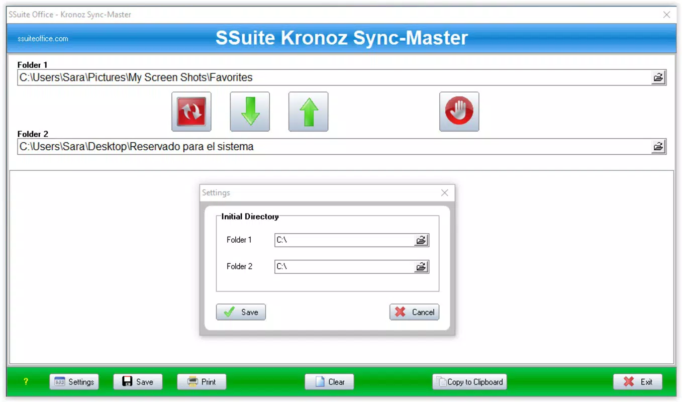Exit the Kronoz Sync-Master application
The image size is (682, 402).
(638, 382)
